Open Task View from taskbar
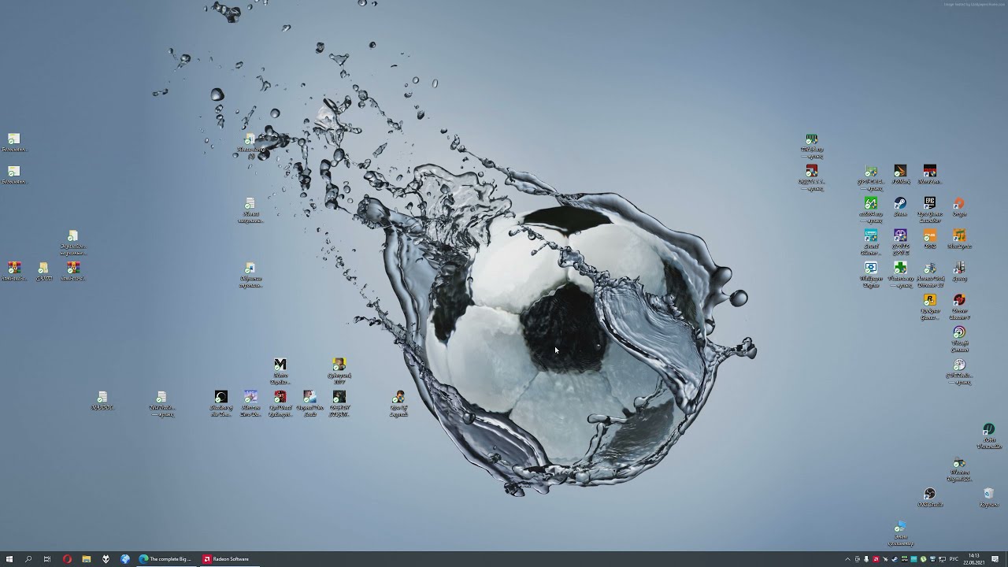The image size is (1008, 567). pyautogui.click(x=47, y=559)
